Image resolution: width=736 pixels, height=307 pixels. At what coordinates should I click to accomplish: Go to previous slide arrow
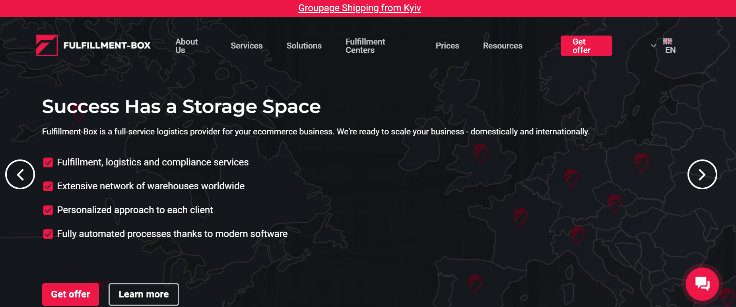[20, 174]
